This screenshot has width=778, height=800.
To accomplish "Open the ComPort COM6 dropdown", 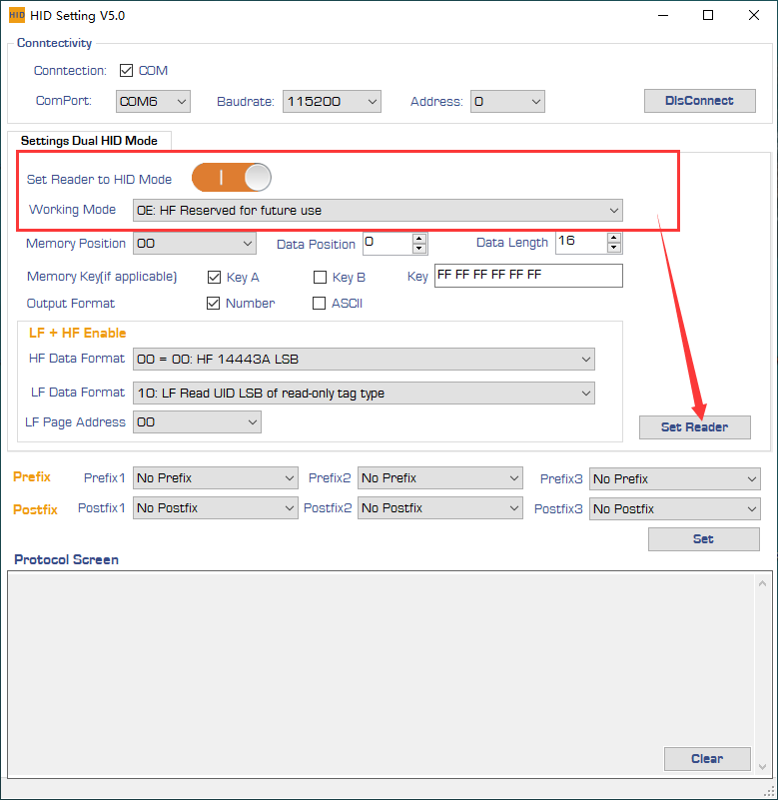I will tap(154, 101).
